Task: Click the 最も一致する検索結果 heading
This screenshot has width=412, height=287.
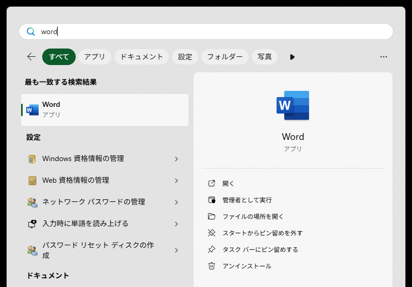Action: click(x=61, y=82)
